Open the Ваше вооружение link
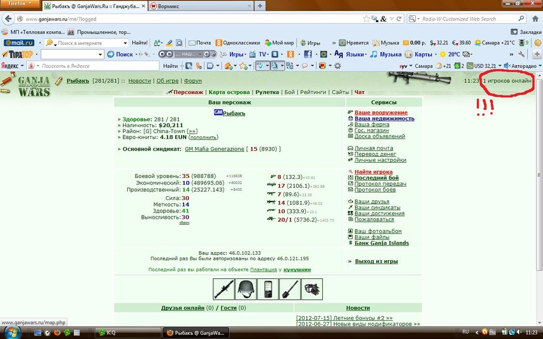543x339 pixels. (x=381, y=113)
